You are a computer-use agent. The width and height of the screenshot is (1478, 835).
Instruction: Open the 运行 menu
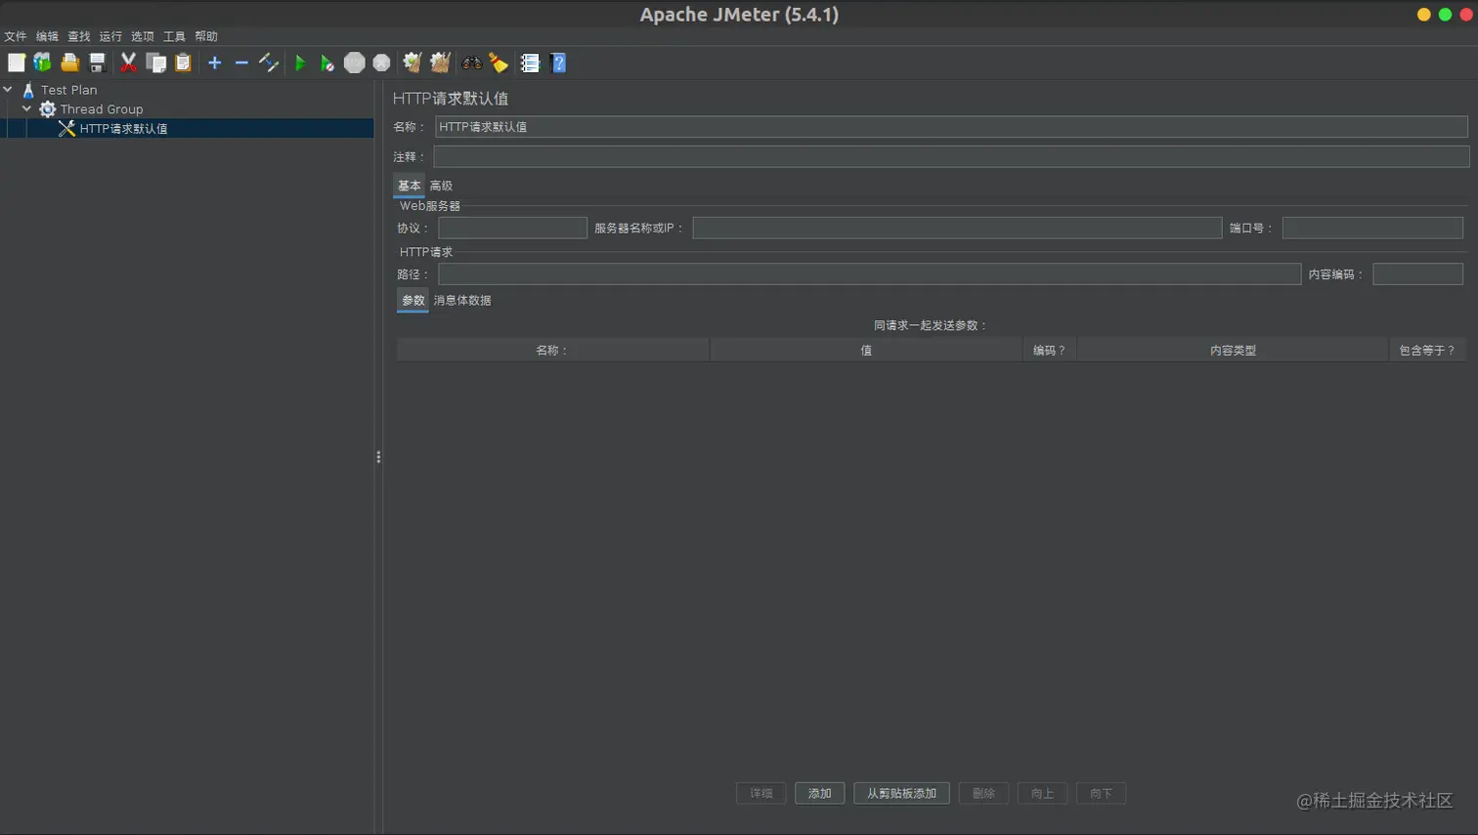(x=110, y=36)
